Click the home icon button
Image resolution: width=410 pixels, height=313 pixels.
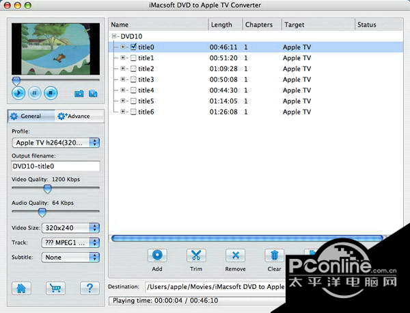point(21,288)
